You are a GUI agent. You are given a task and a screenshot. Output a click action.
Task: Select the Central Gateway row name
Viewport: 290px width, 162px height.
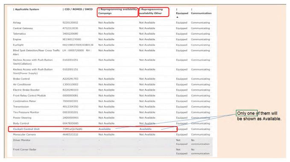tap(23, 28)
